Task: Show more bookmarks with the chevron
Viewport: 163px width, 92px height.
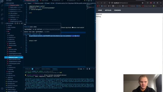Action: tap(161, 6)
